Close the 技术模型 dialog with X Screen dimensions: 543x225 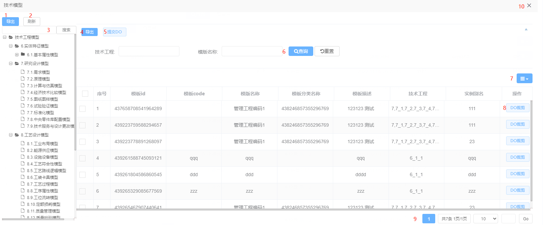click(x=529, y=5)
